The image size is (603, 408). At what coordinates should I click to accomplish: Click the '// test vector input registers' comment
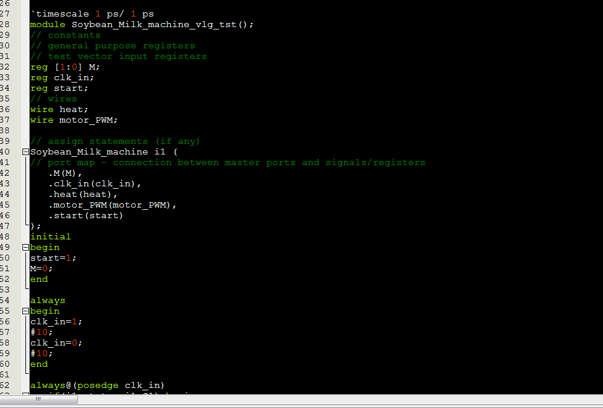119,57
